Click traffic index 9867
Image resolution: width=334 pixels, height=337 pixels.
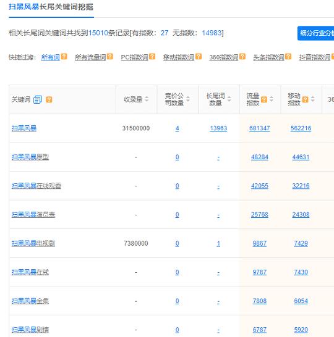[x=260, y=244]
